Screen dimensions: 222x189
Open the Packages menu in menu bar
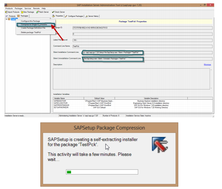click(x=18, y=8)
